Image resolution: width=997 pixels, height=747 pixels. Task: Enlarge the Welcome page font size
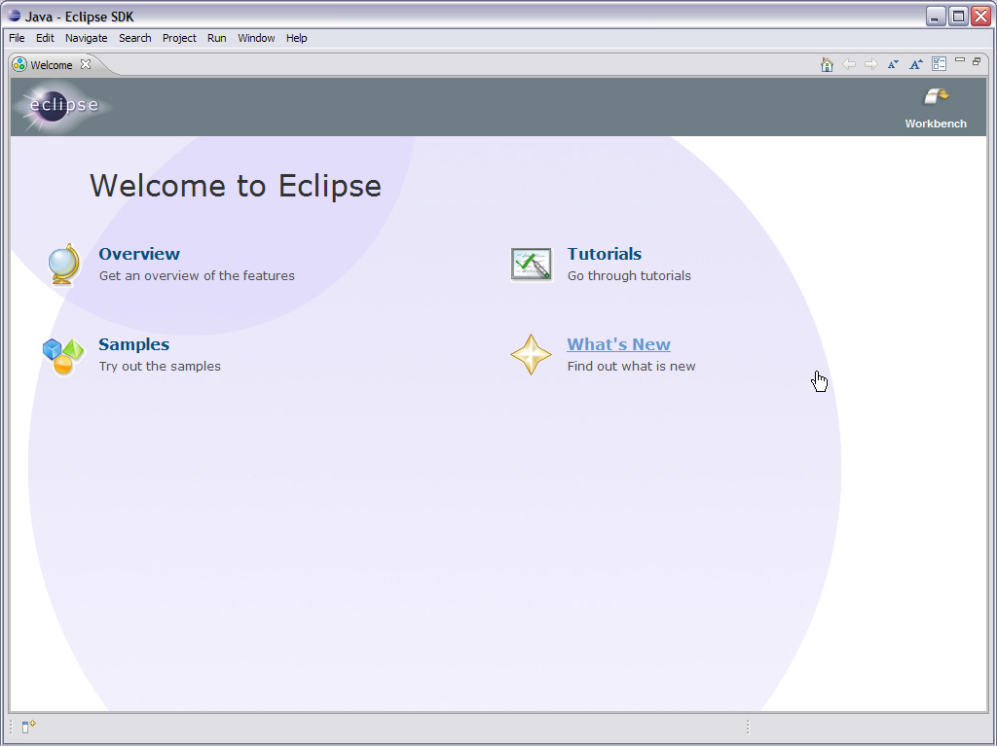tap(915, 64)
